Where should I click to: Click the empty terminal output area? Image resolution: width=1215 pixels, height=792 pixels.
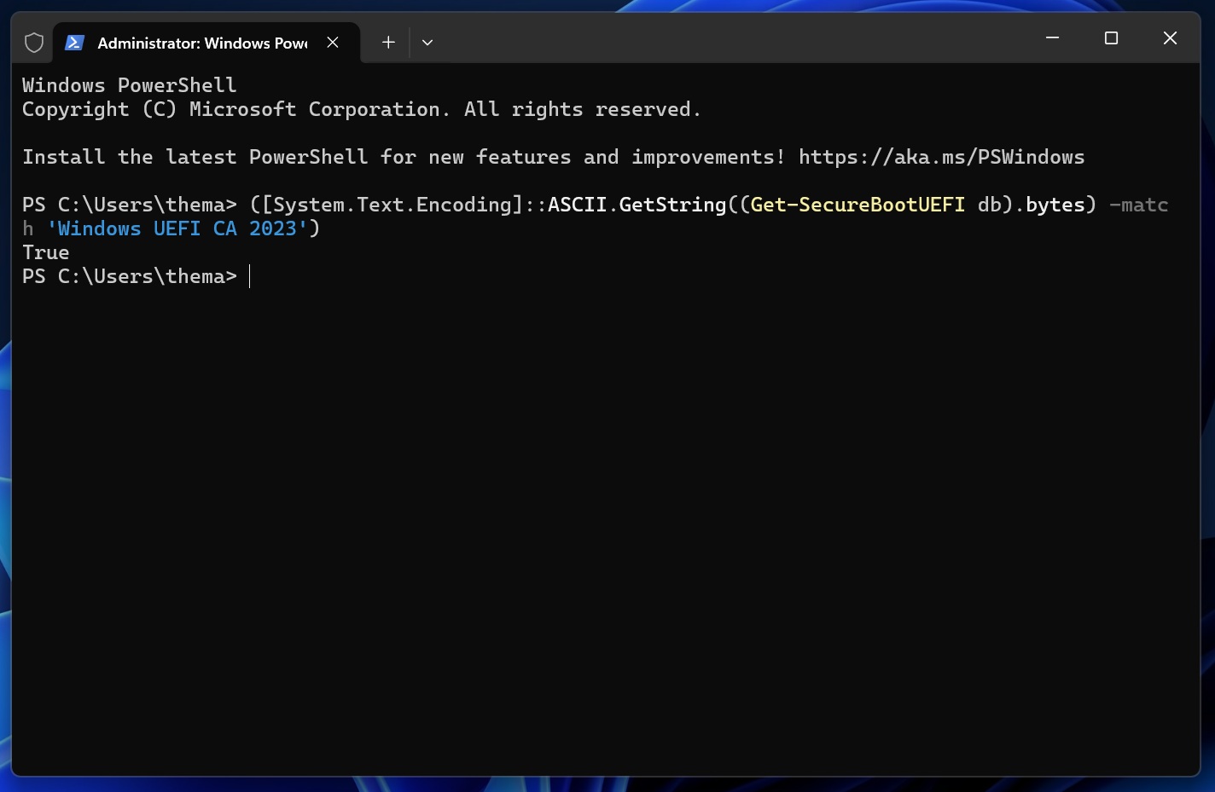pos(597,512)
